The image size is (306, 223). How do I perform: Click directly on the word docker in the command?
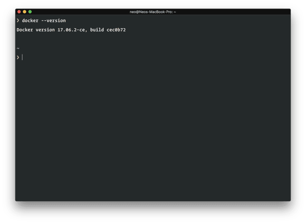[x=31, y=20]
